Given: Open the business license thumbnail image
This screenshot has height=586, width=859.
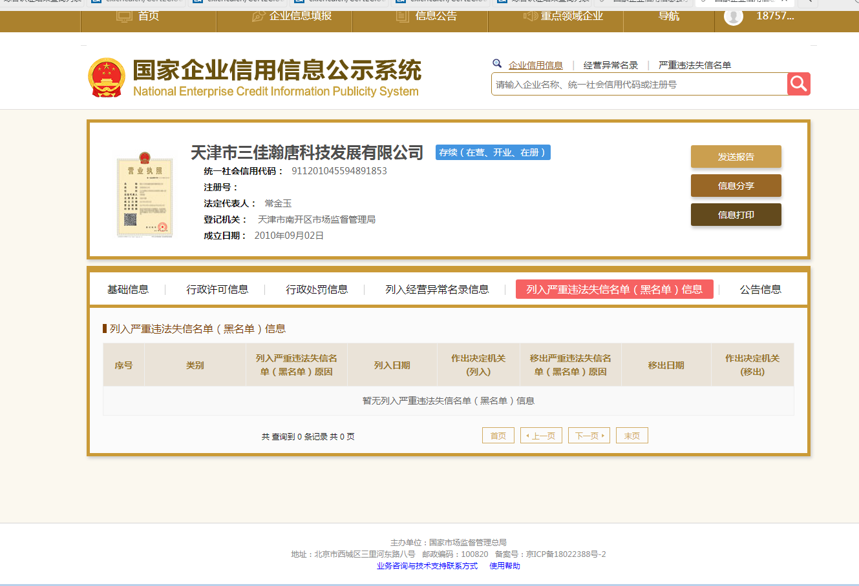Looking at the screenshot, I should (145, 195).
